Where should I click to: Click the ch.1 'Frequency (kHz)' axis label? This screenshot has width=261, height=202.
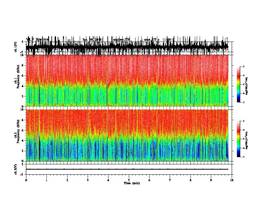click(18, 77)
